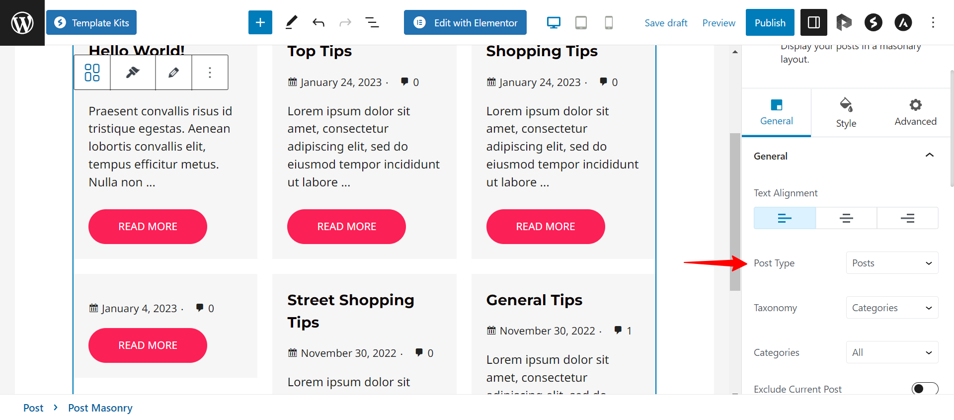The height and width of the screenshot is (420, 954).
Task: Click the editor vertical scrollbar thumb
Action: click(735, 211)
